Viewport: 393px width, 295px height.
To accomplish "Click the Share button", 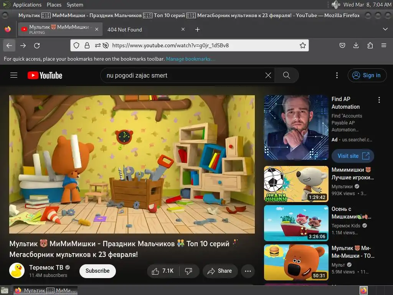I will pos(220,271).
